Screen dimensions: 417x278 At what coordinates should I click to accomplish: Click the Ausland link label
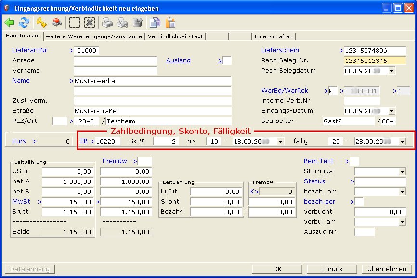pos(178,60)
